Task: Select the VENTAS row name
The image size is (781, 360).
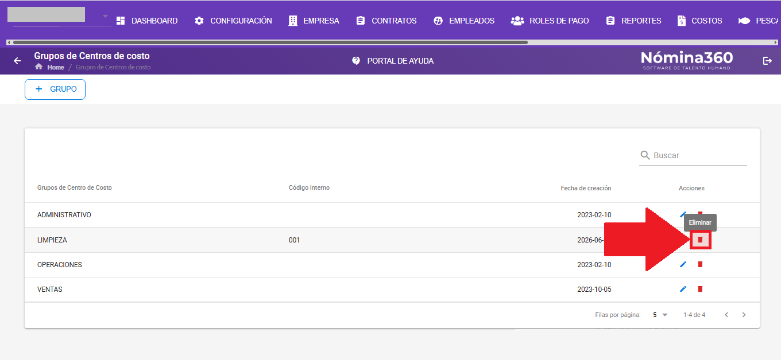Action: pyautogui.click(x=50, y=289)
